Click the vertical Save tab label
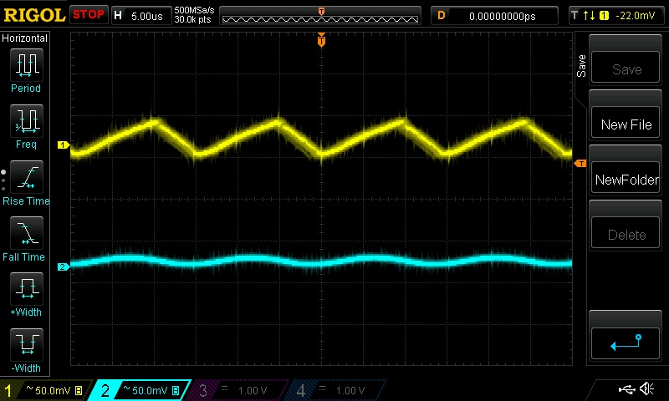Image resolution: width=669 pixels, height=401 pixels. pyautogui.click(x=581, y=66)
